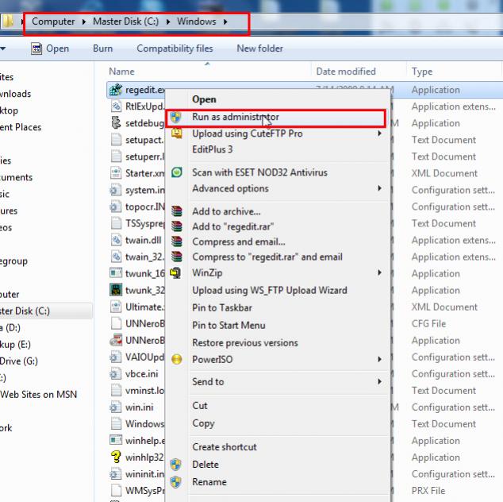Select Backup (E:) drive in navigation pane
The width and height of the screenshot is (503, 502).
click(15, 344)
